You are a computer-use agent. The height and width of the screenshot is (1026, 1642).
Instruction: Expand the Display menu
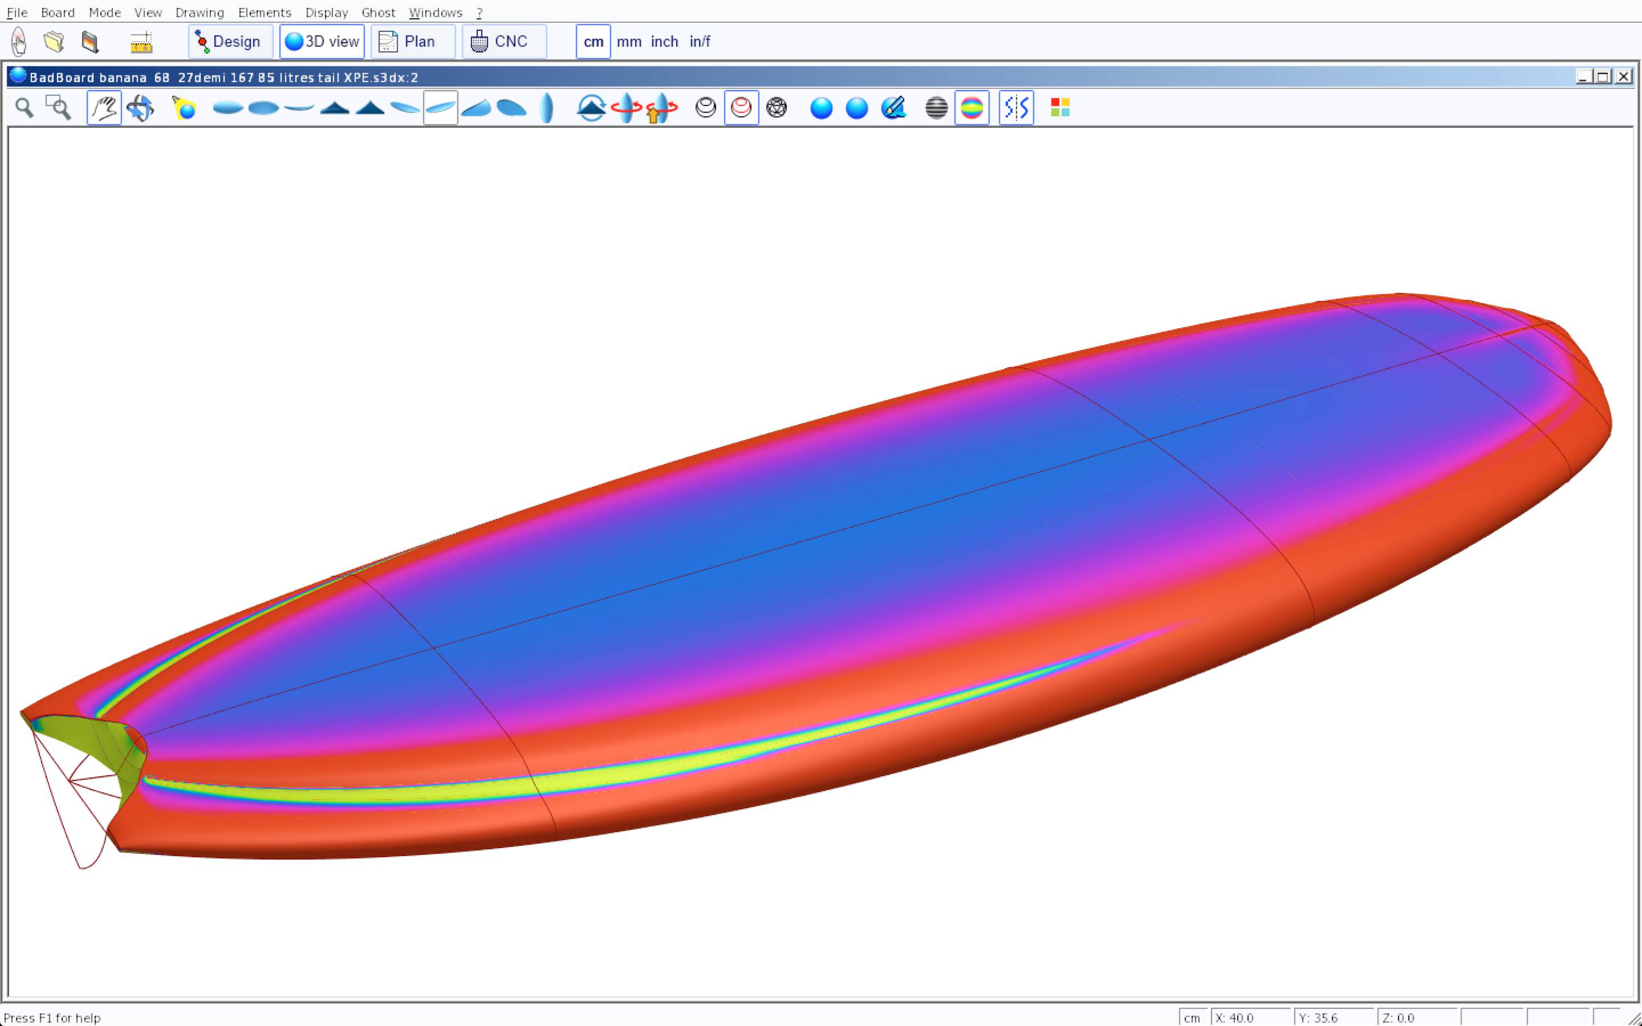(x=326, y=13)
